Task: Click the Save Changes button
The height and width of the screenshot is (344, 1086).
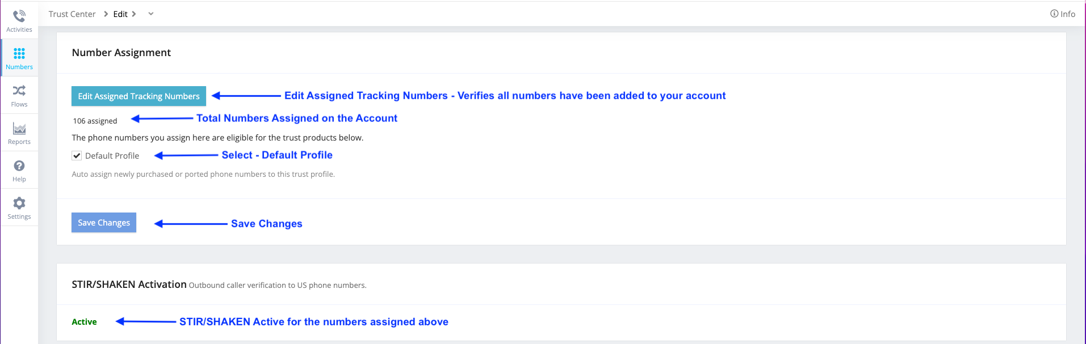Action: 104,223
